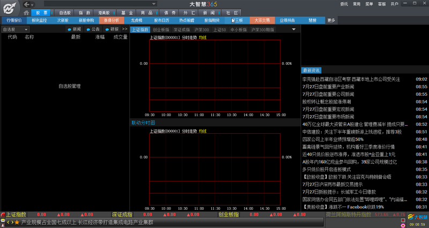The width and height of the screenshot is (429, 228).
Task: Open the 公告 bubble button
Action: point(93,29)
